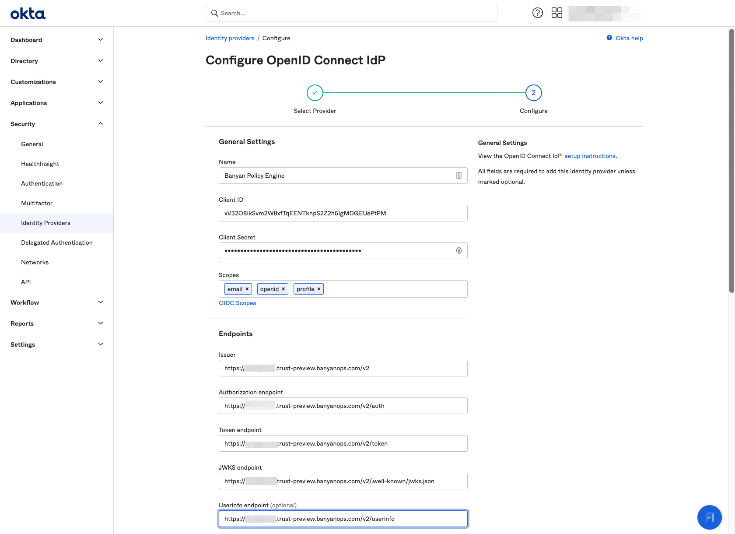Open the help question mark icon
Image resolution: width=735 pixels, height=534 pixels.
[x=537, y=13]
